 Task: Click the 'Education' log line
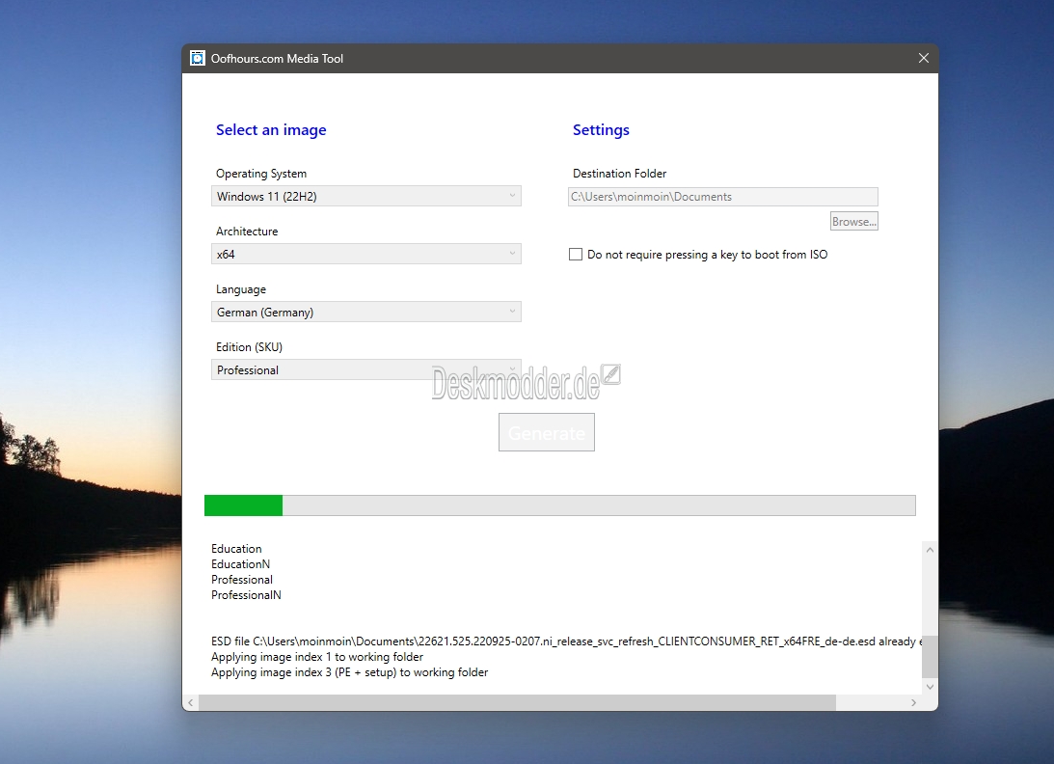[236, 549]
